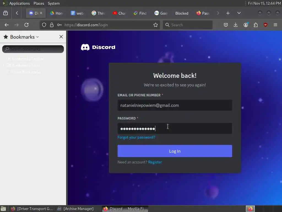The image size is (282, 212).
Task: Click the Search bookmarks field
Action: pyautogui.click(x=33, y=49)
